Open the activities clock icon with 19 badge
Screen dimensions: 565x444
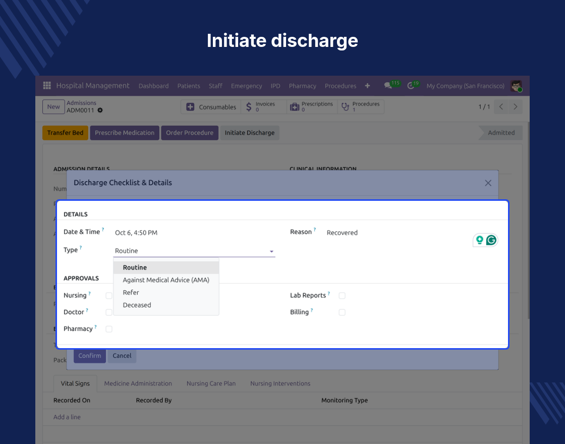411,86
